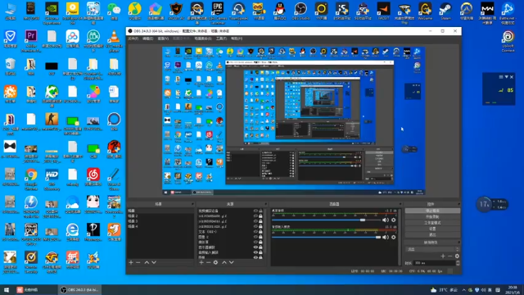Open the Tools menu in OBS
524x295 pixels.
tap(221, 39)
